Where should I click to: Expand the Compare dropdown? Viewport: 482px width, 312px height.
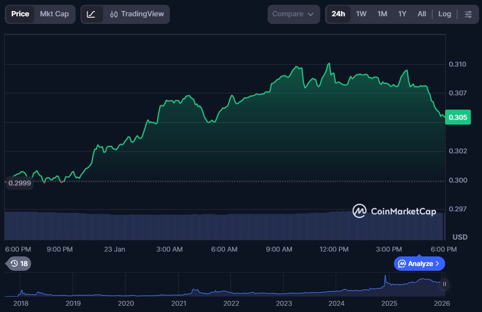point(293,14)
